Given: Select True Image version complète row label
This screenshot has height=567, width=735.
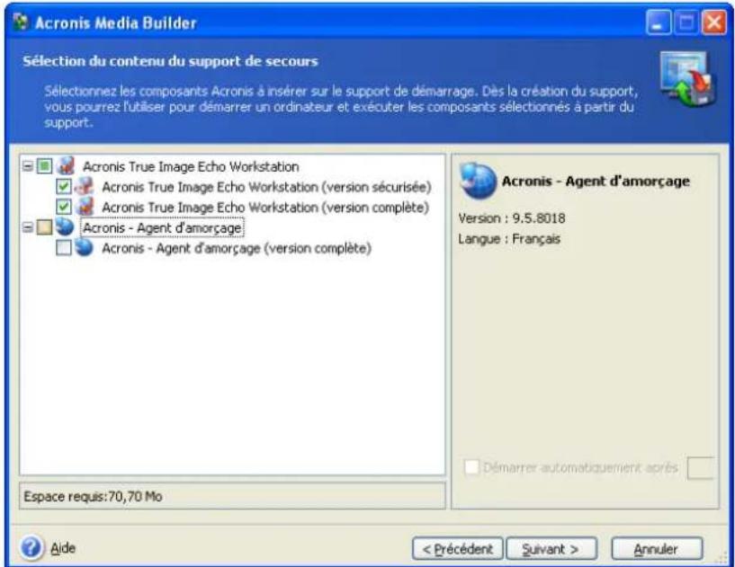Looking at the screenshot, I should point(265,207).
